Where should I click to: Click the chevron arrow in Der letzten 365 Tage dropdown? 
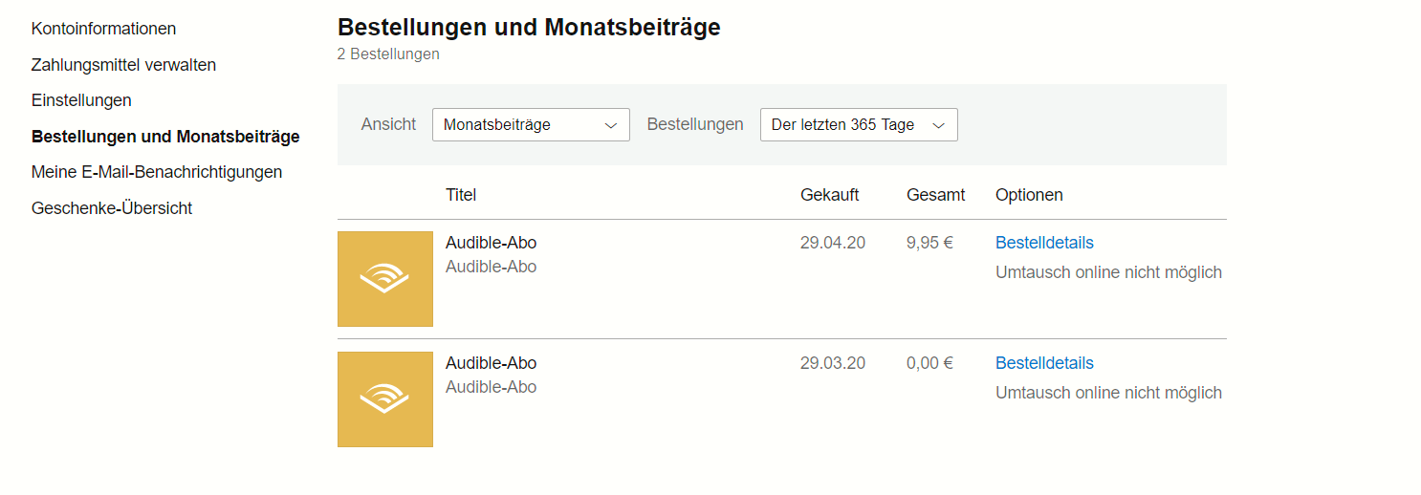click(939, 125)
